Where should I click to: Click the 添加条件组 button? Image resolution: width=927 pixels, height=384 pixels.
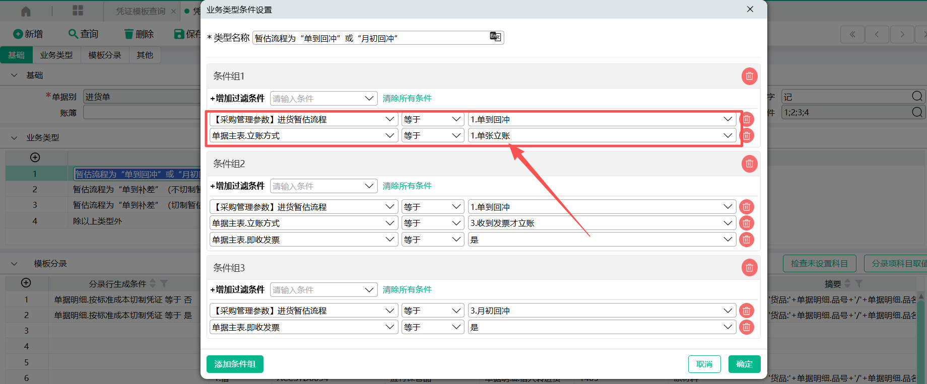point(235,364)
